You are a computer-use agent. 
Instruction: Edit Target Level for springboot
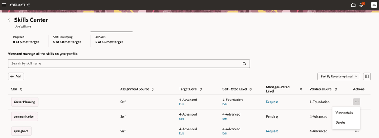[x=182, y=133]
